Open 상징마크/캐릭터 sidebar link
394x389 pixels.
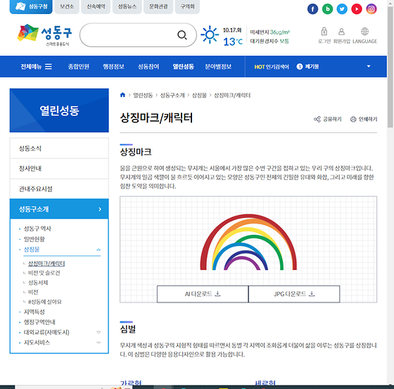46,263
